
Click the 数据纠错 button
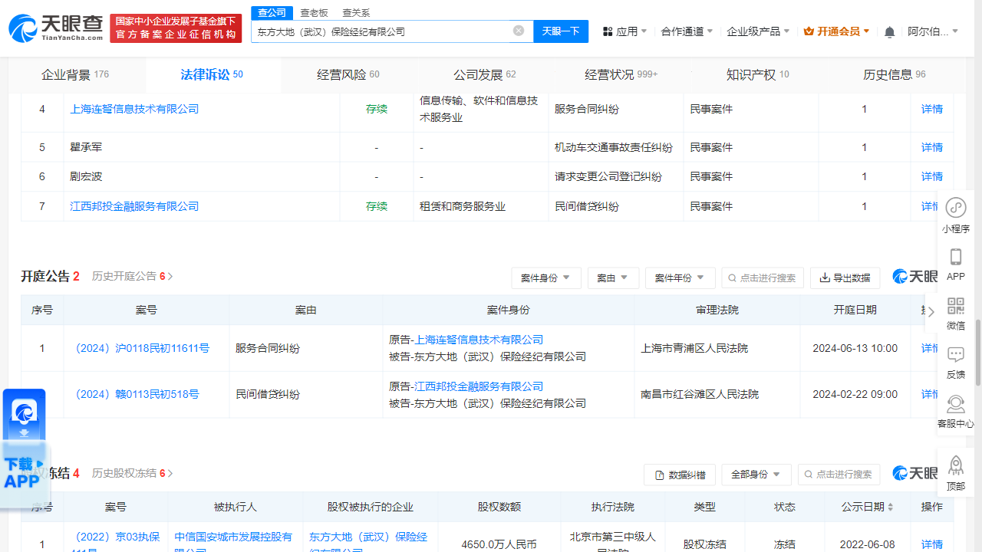680,475
